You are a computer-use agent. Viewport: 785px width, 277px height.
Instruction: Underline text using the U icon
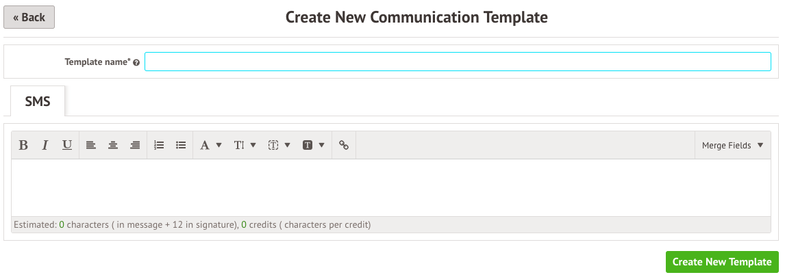(x=67, y=146)
